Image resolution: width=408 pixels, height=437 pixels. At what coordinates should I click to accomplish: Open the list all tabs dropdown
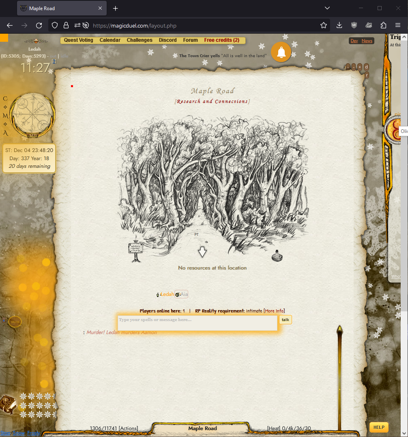click(x=327, y=8)
